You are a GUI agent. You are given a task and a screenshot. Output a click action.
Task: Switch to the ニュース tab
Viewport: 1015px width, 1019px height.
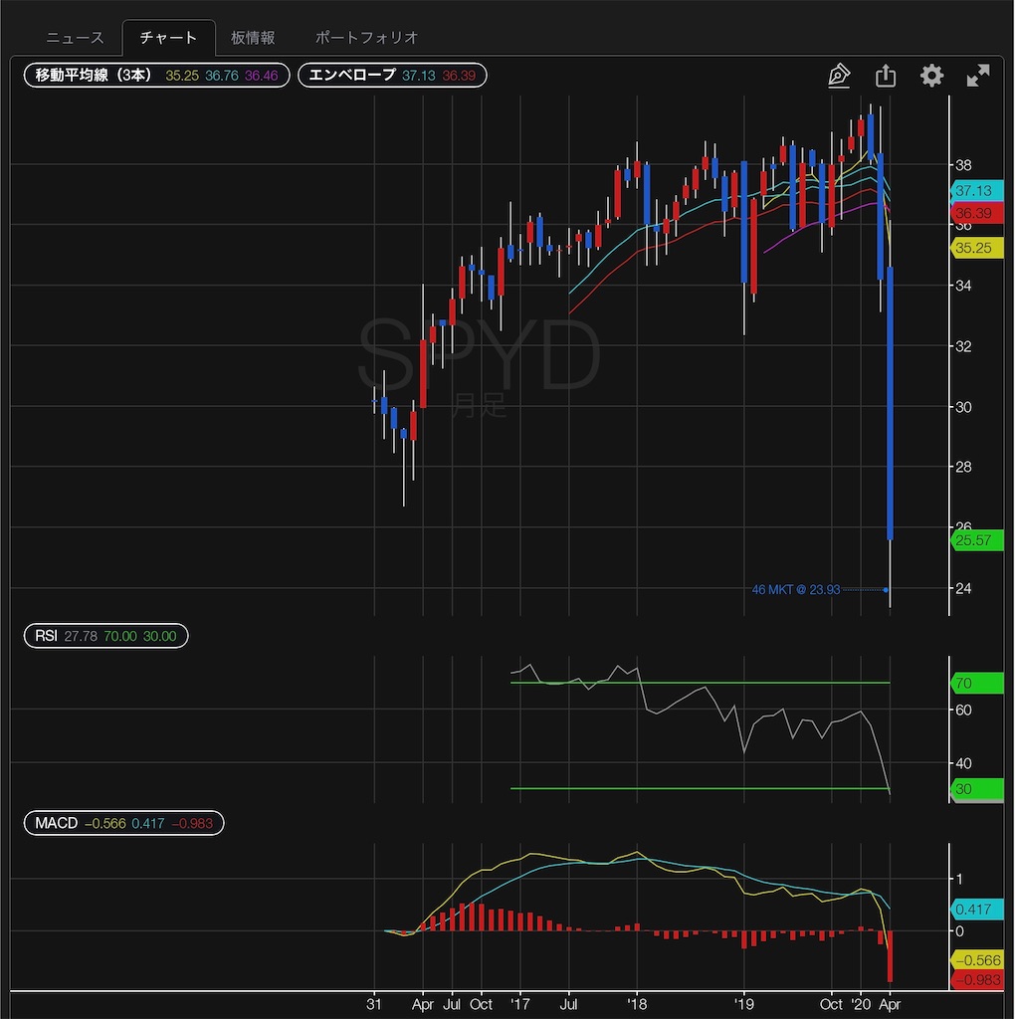(75, 38)
